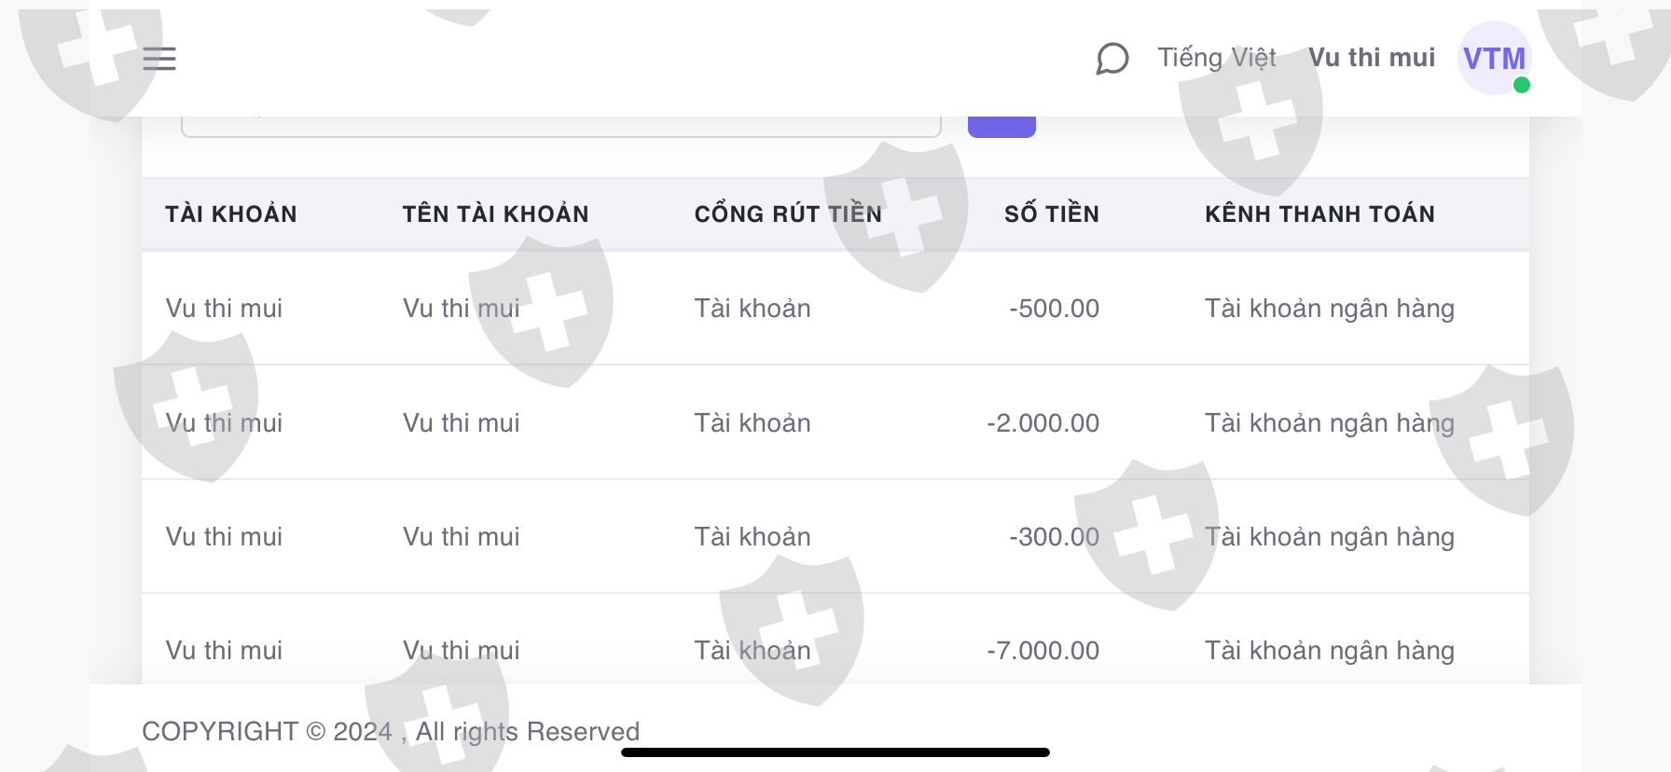The height and width of the screenshot is (772, 1671).
Task: Click the KÊNH THANH TOÁN column header
Action: (x=1319, y=214)
